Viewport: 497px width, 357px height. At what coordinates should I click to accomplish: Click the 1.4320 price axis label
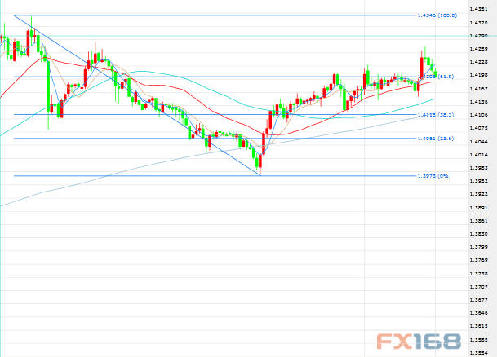[x=478, y=23]
